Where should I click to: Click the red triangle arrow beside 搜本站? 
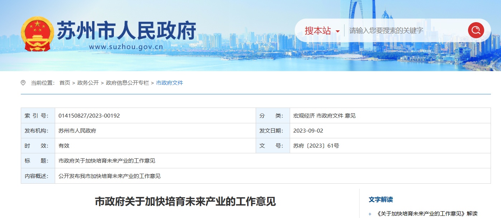[x=337, y=31]
